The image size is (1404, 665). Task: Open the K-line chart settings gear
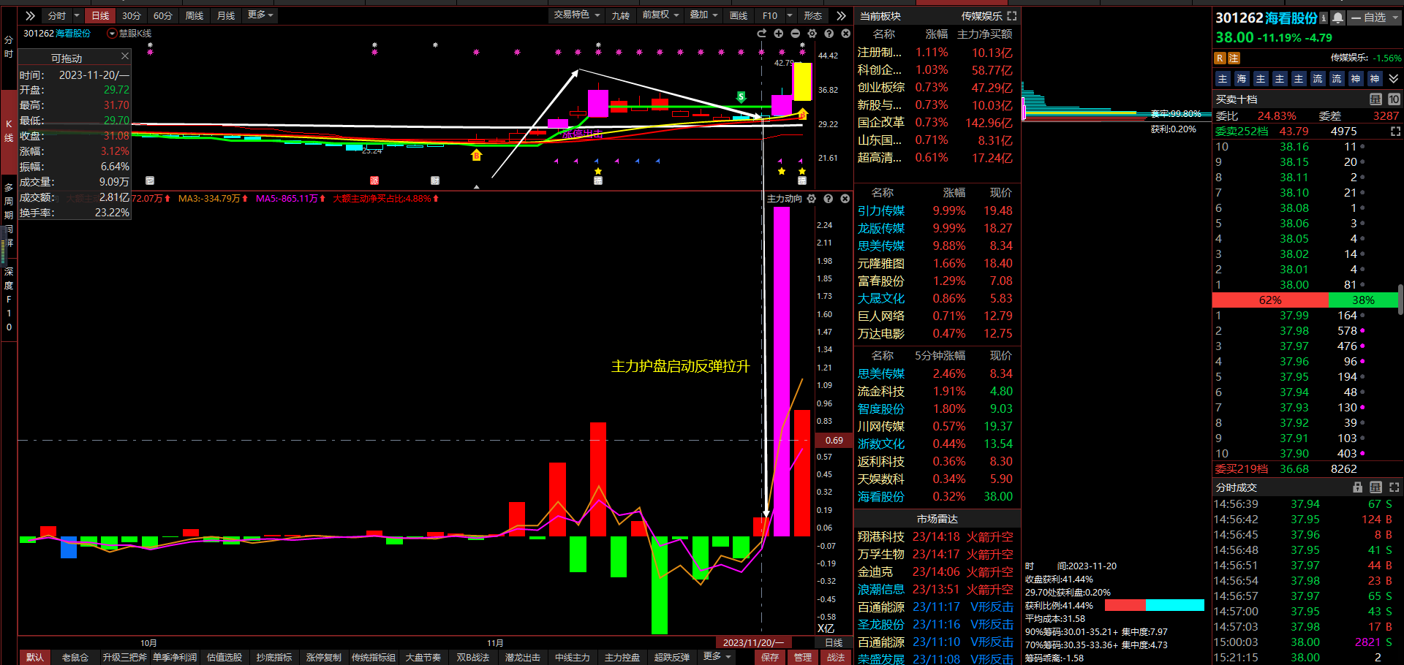pyautogui.click(x=812, y=34)
